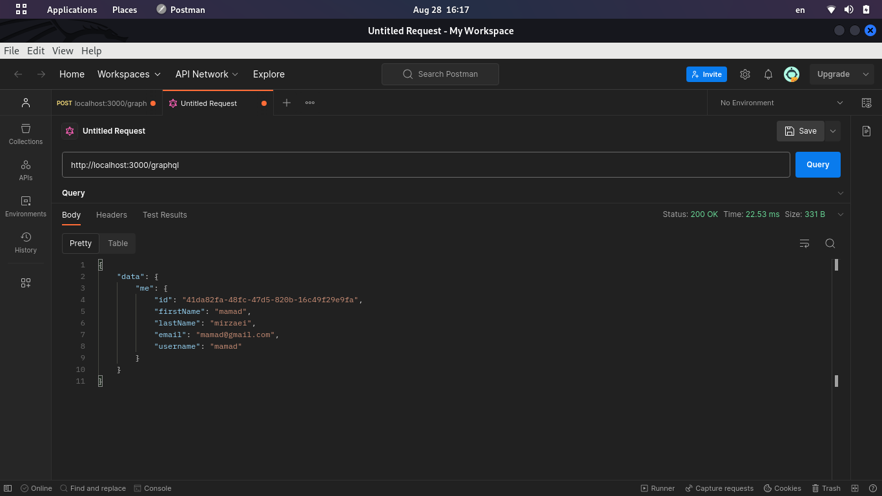Click the Status: 200 OK text
The height and width of the screenshot is (496, 882).
[690, 214]
